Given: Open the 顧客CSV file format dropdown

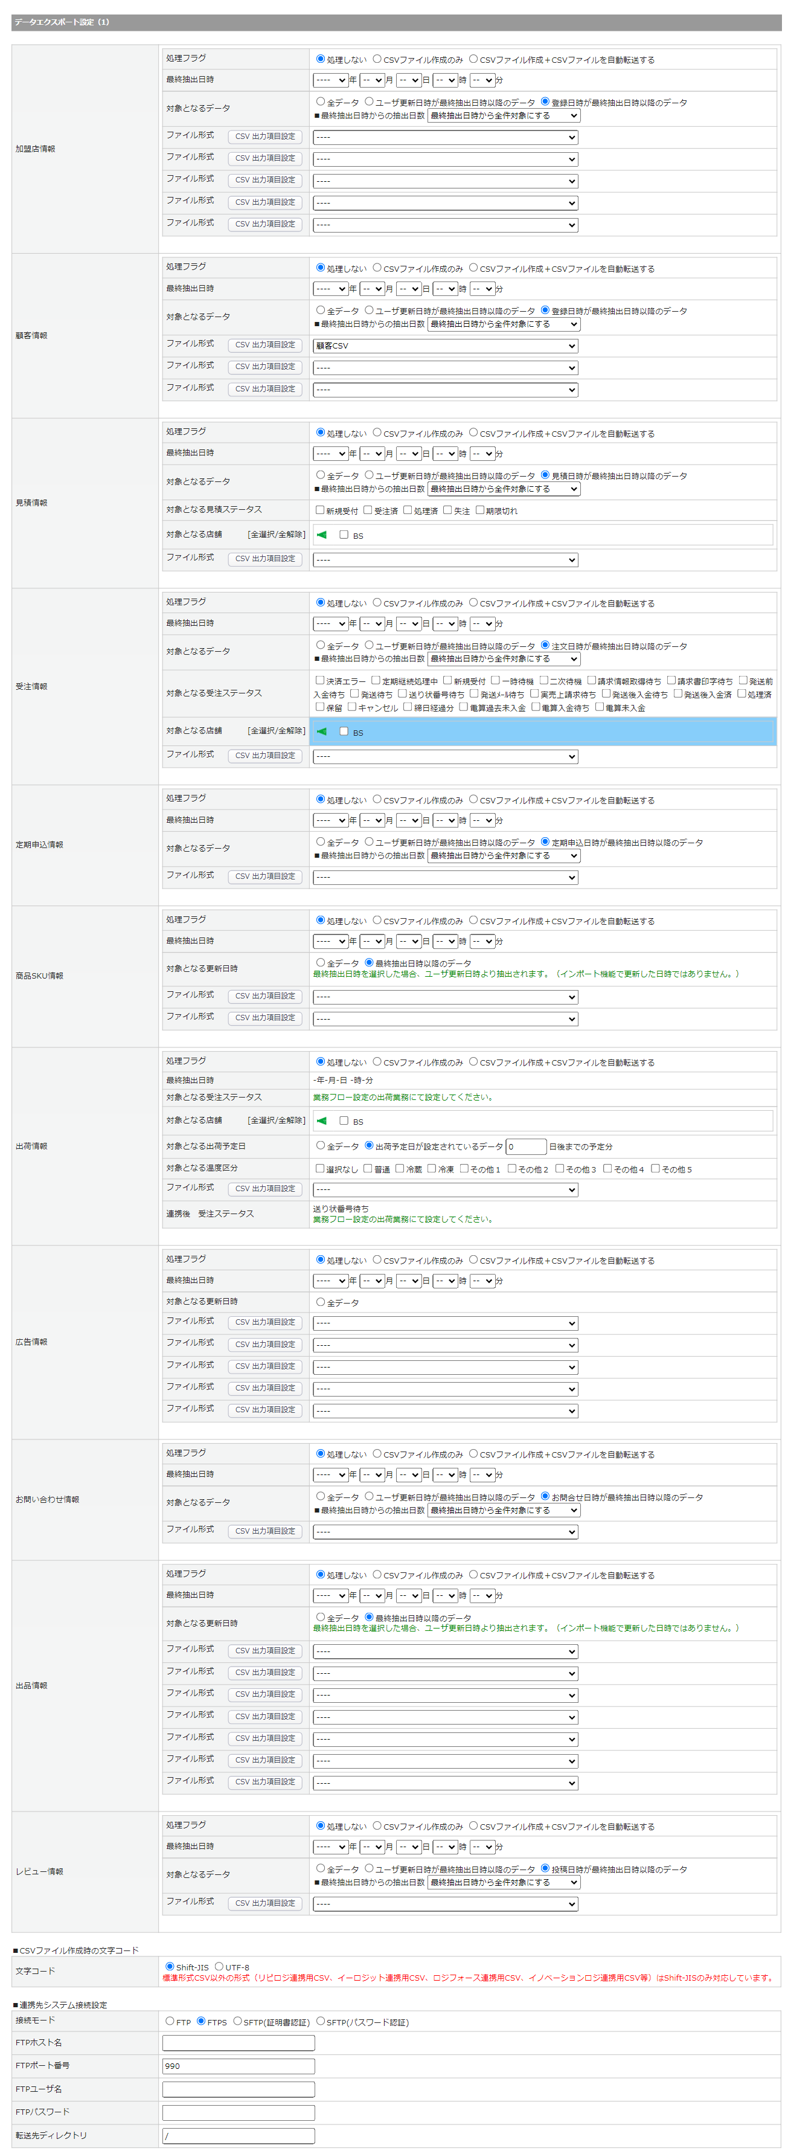Looking at the screenshot, I should (445, 346).
